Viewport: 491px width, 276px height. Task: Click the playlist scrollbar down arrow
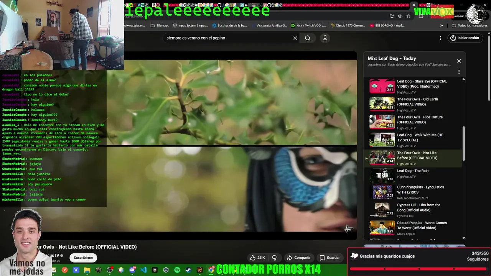(x=464, y=238)
